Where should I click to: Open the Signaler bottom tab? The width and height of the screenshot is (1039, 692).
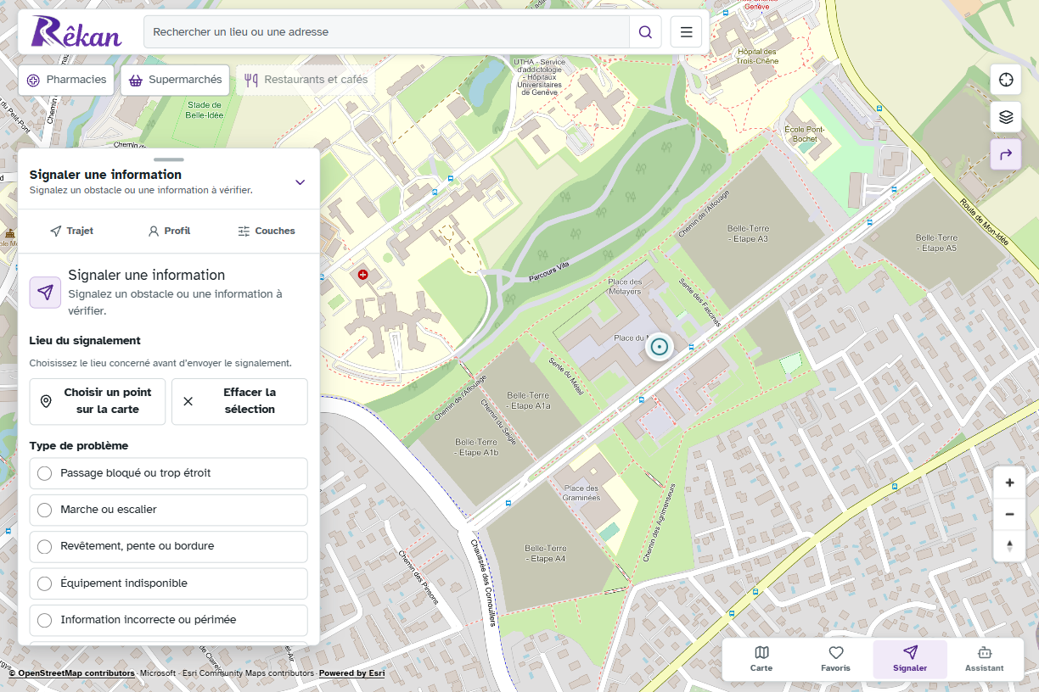click(x=910, y=659)
